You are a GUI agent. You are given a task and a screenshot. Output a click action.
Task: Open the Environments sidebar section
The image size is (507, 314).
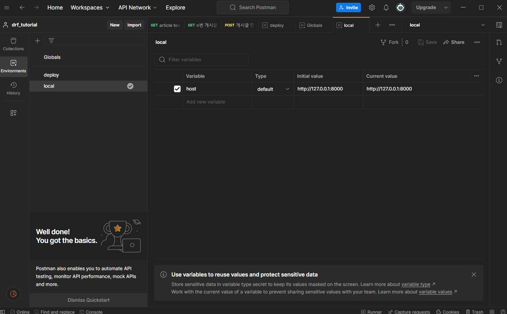pyautogui.click(x=13, y=66)
